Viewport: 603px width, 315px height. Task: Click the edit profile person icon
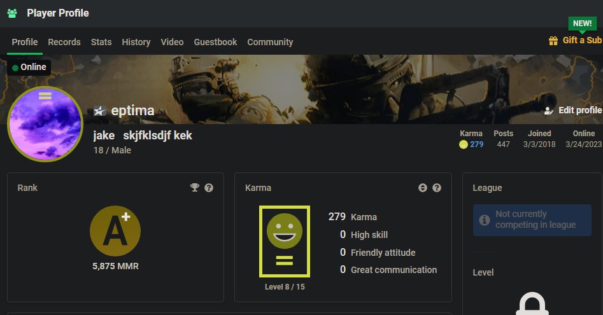click(548, 111)
